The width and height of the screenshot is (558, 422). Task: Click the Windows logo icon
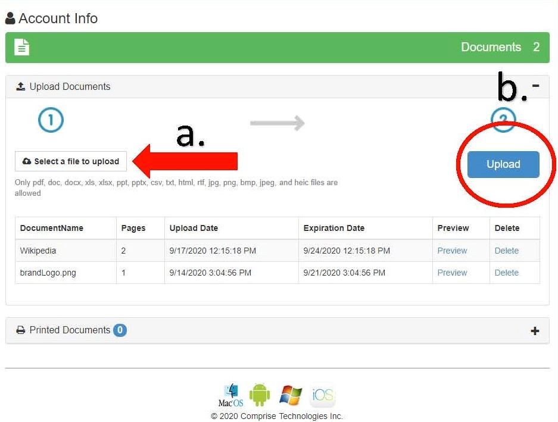(291, 395)
